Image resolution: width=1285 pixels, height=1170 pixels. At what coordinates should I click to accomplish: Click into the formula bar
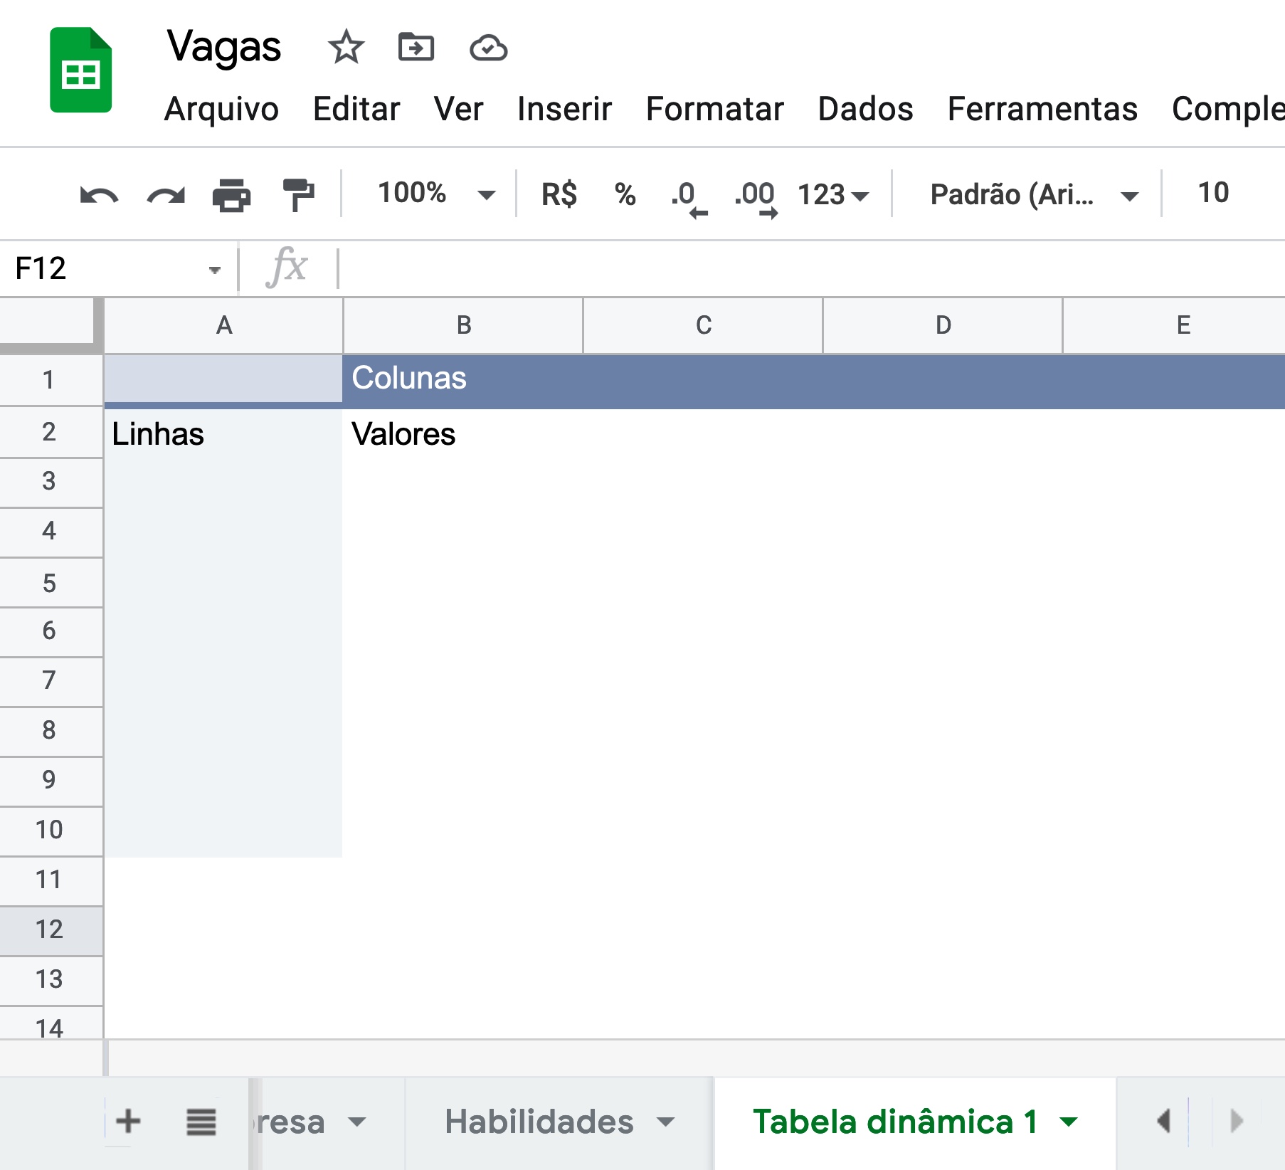811,268
